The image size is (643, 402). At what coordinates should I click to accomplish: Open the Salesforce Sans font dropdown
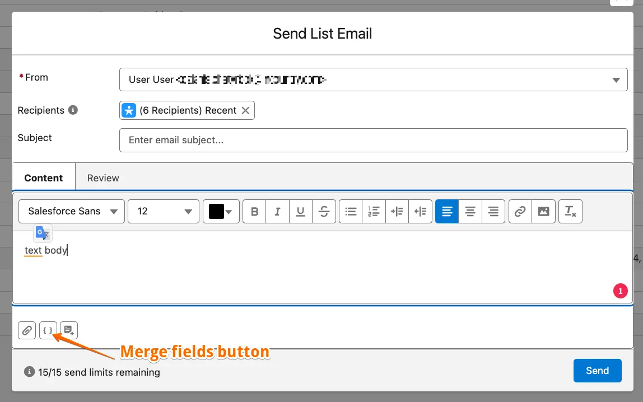coord(72,212)
